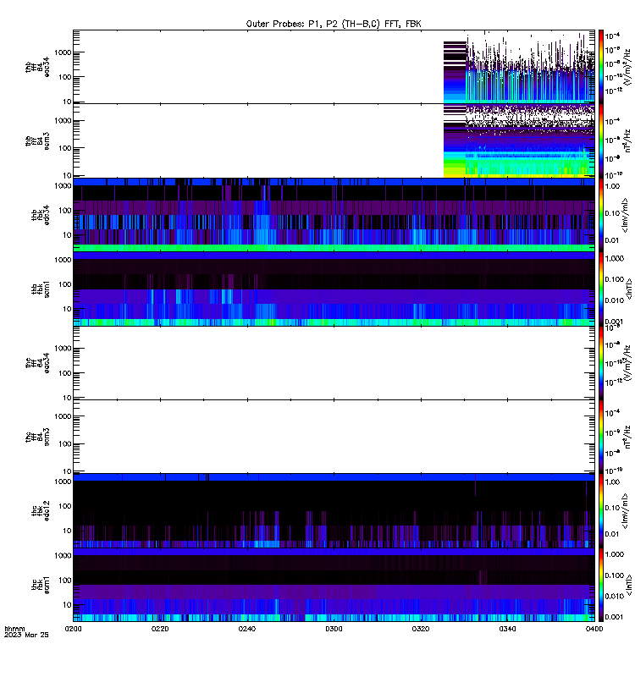This screenshot has width=635, height=677.
Task: Click the color bar beside thc fbk edc12 panel
Action: point(601,511)
